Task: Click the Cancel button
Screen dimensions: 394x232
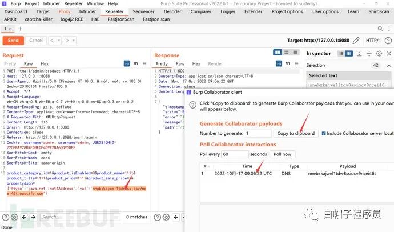Action: [x=36, y=41]
